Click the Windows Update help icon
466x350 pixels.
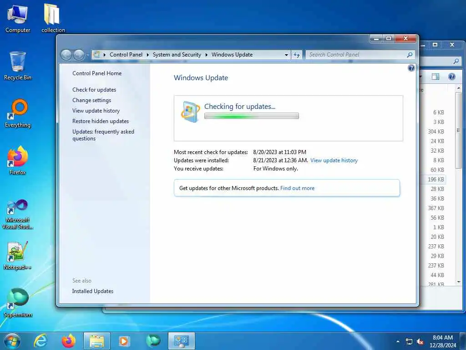pyautogui.click(x=411, y=68)
